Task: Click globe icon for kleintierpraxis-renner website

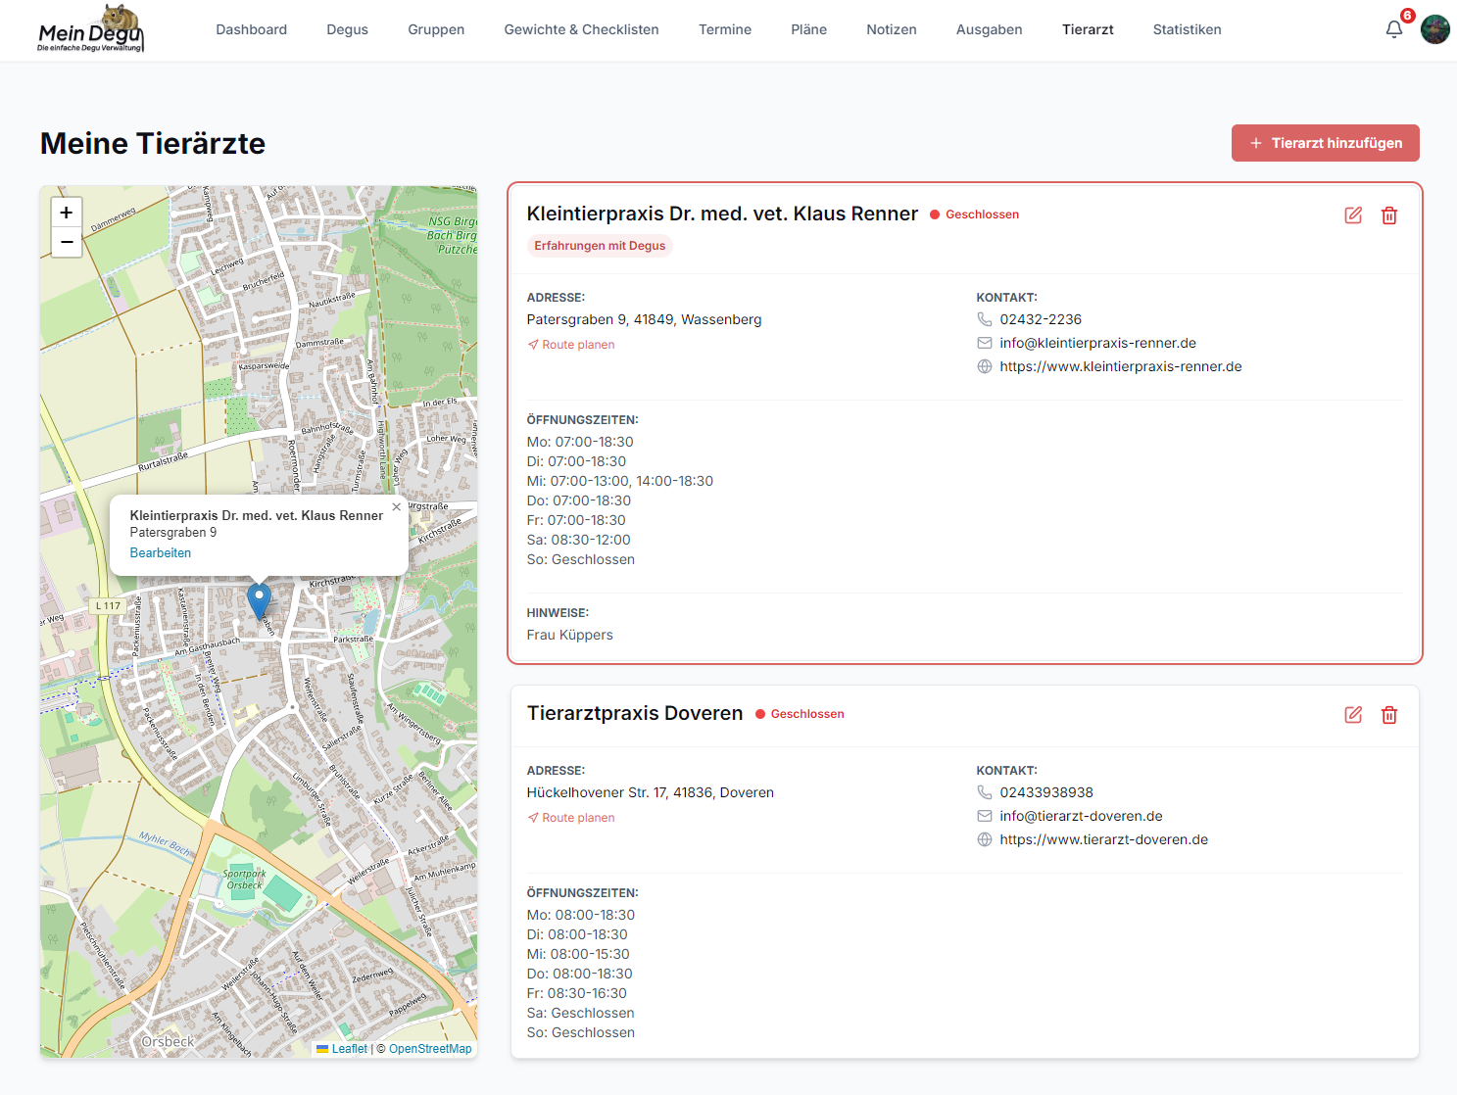Action: tap(985, 366)
